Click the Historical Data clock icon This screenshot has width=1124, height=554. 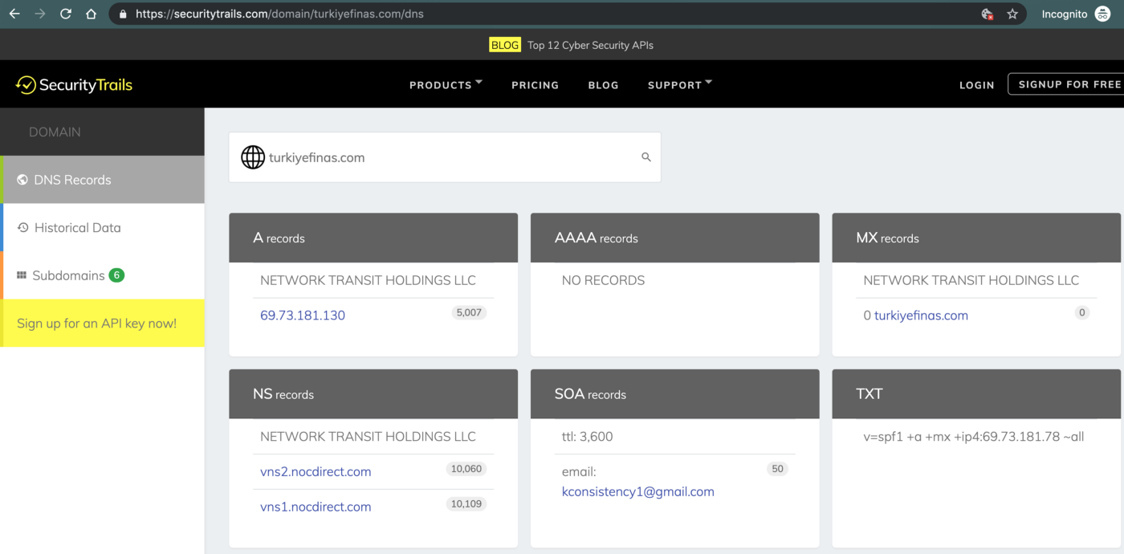coord(23,227)
